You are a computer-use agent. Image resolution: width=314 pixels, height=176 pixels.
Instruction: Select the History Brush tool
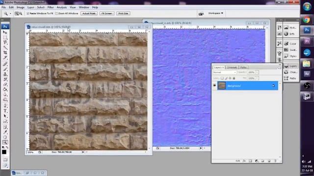pyautogui.click(x=5, y=79)
